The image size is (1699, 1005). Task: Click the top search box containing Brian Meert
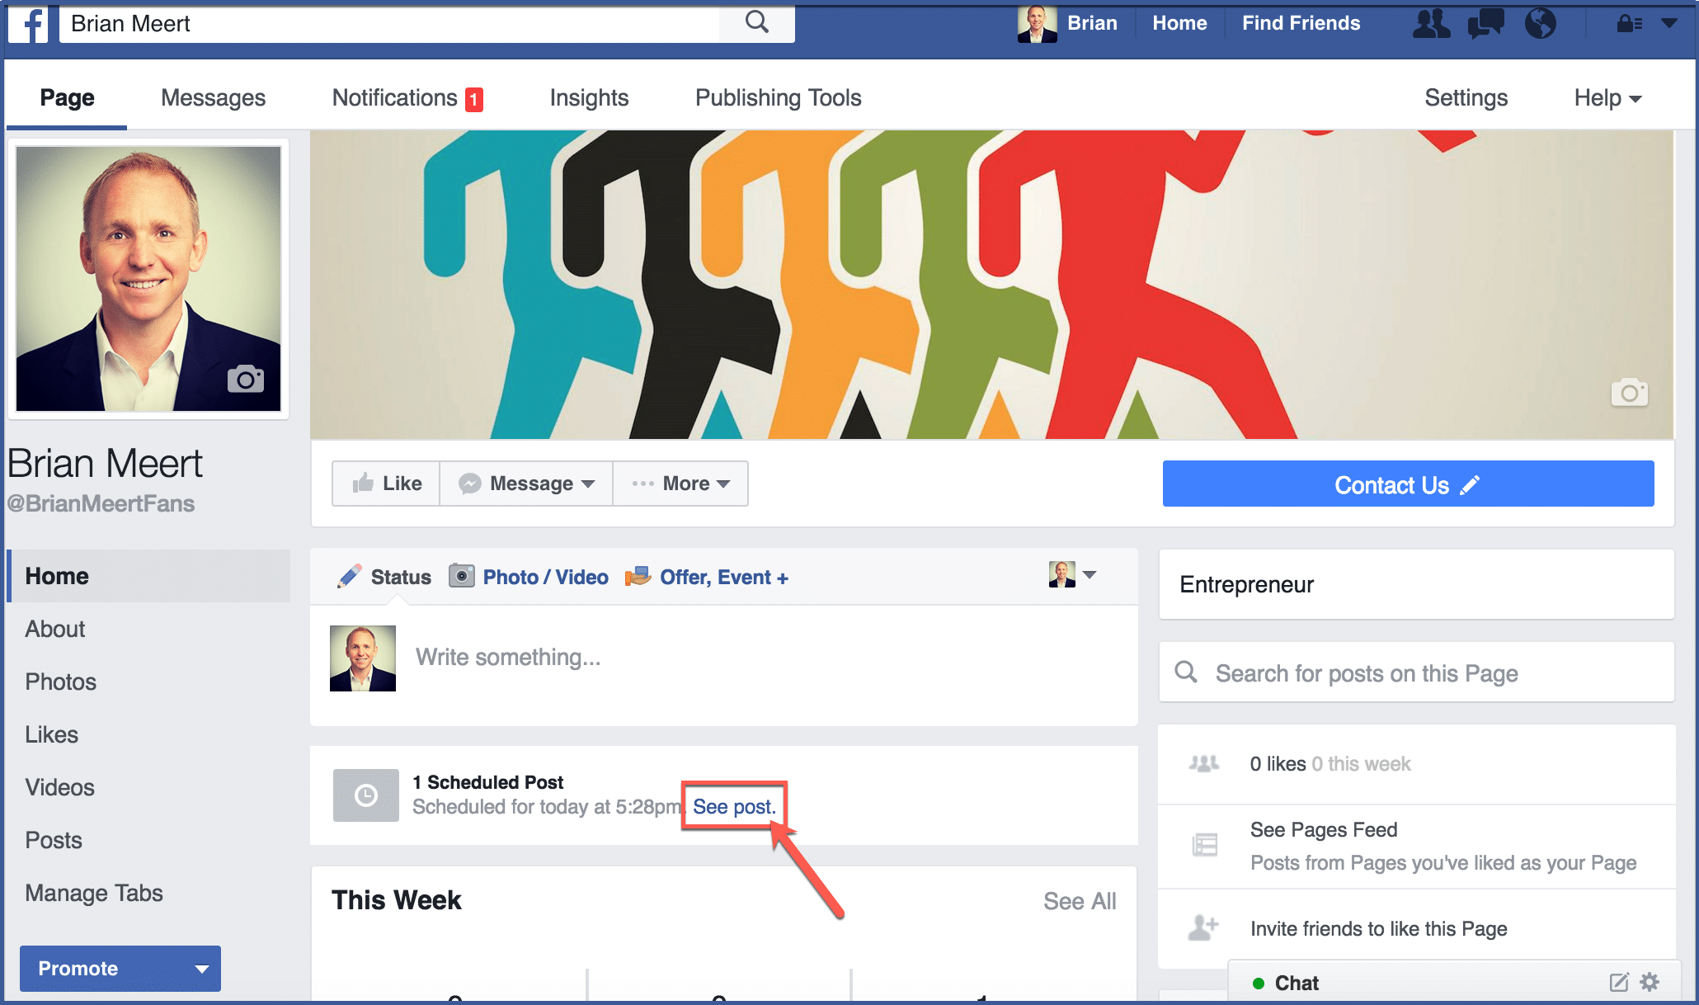point(389,23)
